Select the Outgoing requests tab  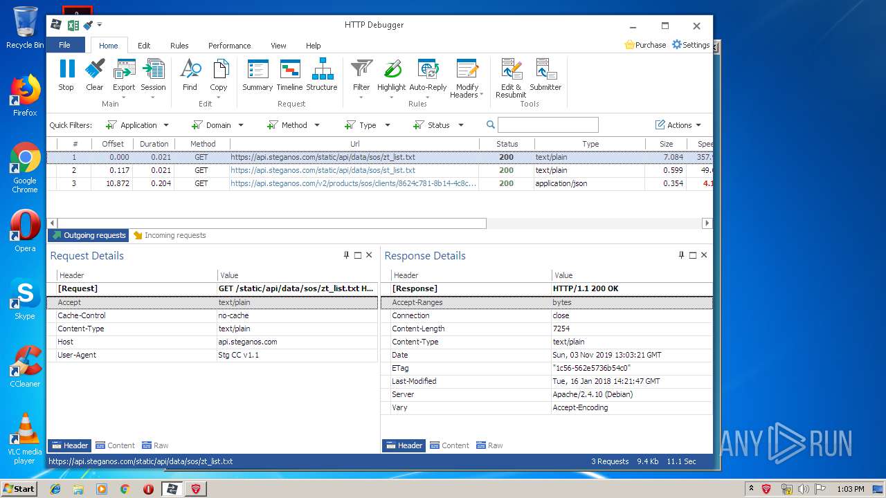(x=89, y=235)
